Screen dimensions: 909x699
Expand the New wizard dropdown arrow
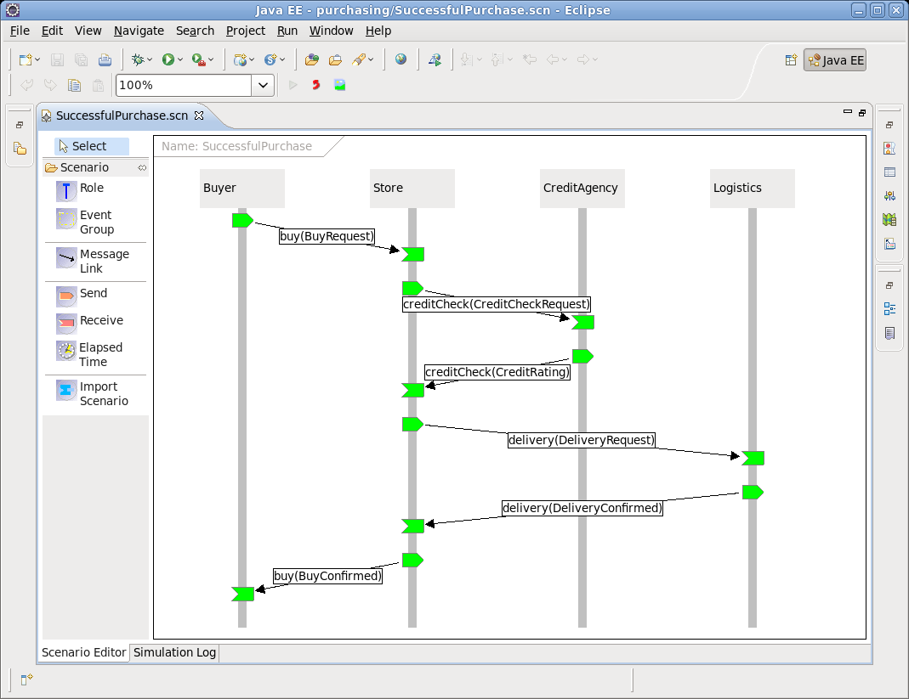(x=37, y=59)
